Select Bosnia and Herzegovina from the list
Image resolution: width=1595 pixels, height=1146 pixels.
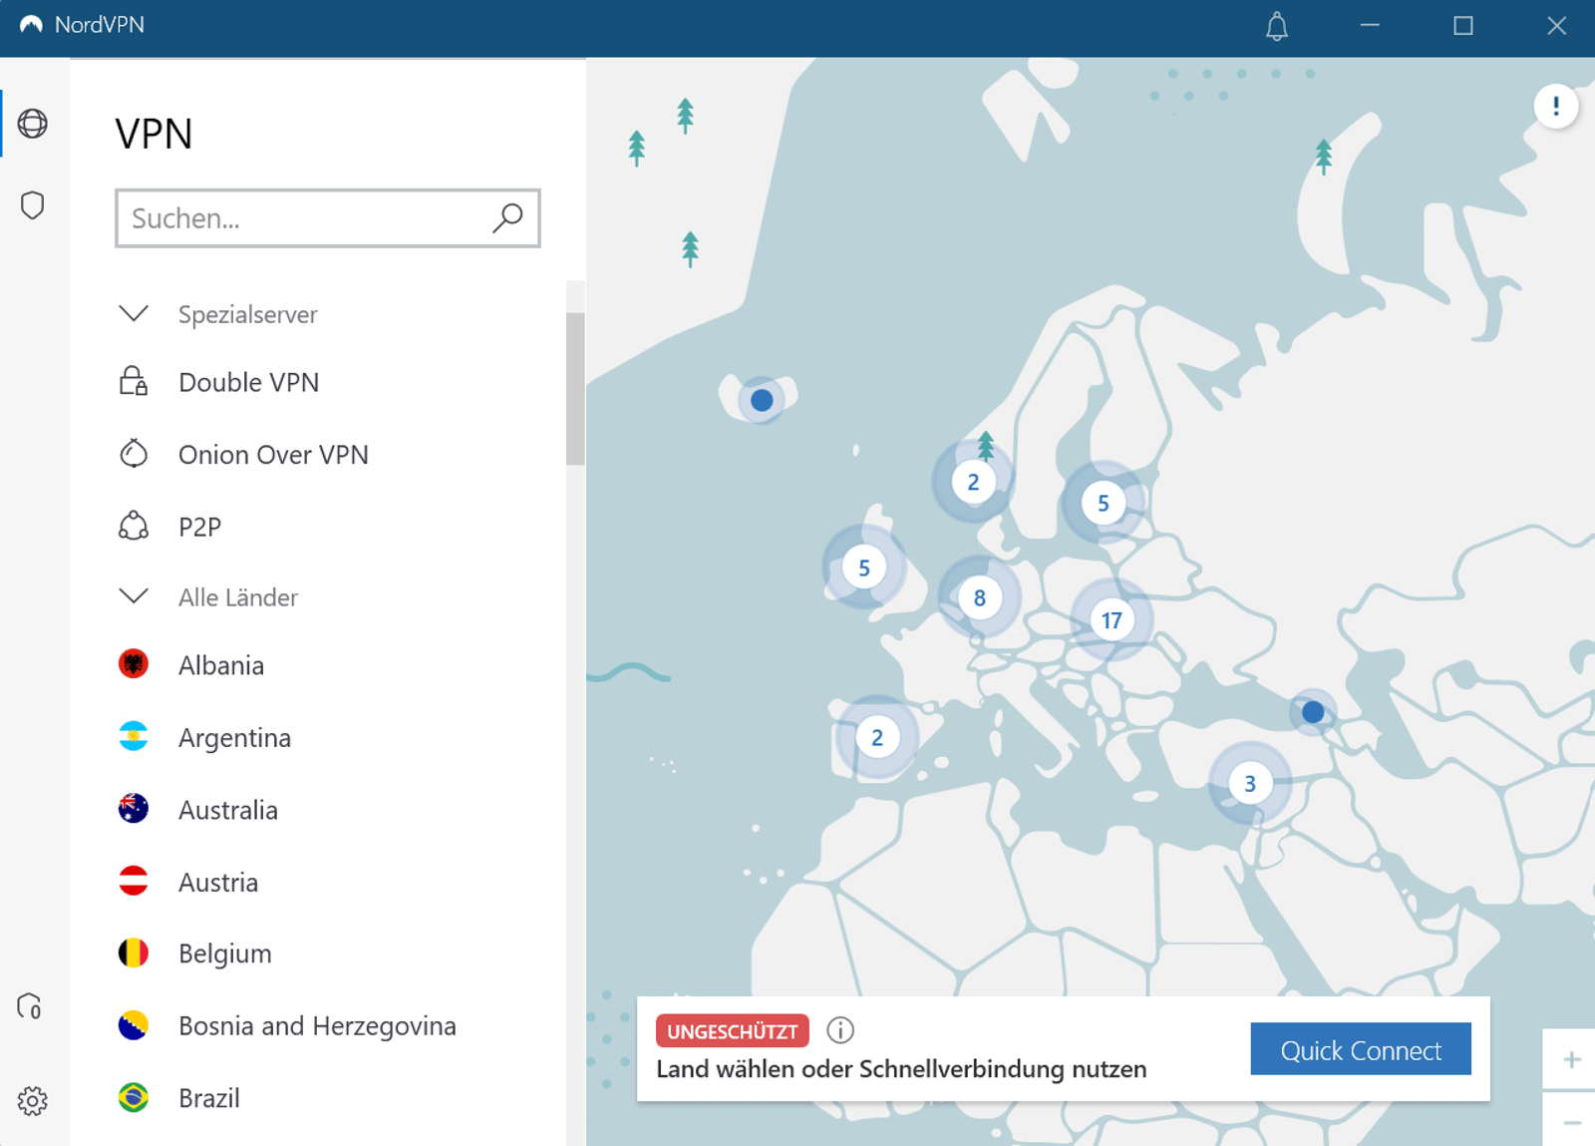(317, 1025)
